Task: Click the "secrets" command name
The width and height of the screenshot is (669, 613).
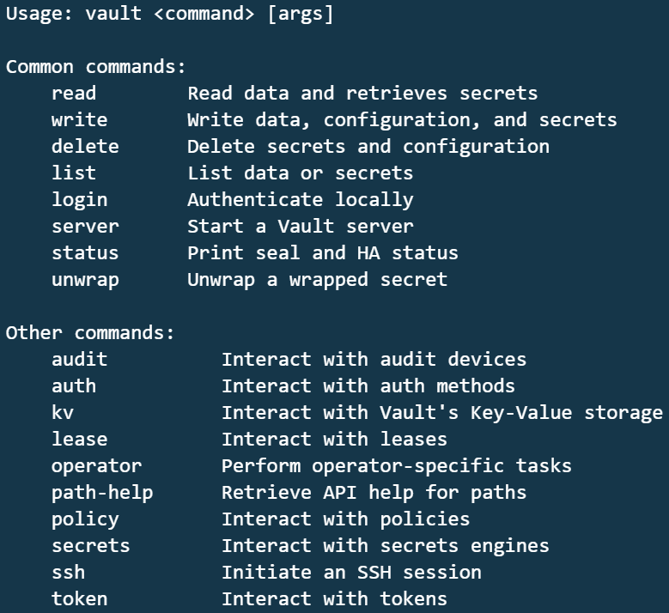Action: [x=90, y=545]
